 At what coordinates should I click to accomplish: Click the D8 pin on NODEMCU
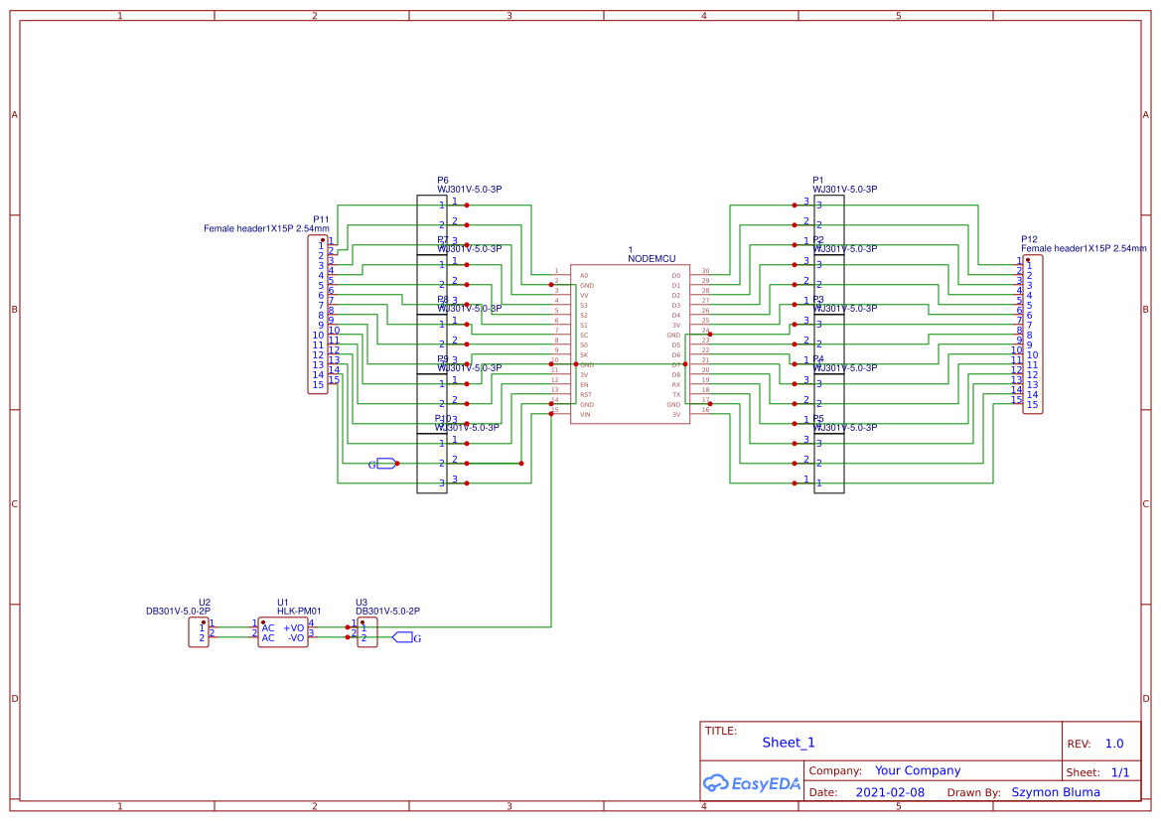tap(676, 375)
